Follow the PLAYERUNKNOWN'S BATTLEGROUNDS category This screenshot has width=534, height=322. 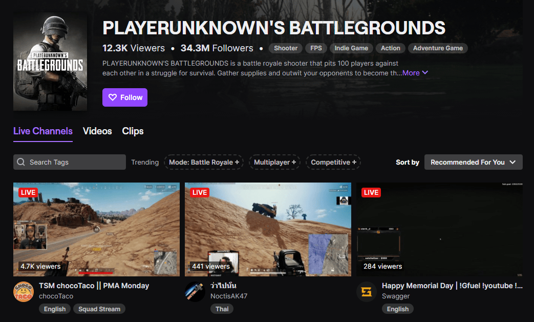pyautogui.click(x=125, y=97)
